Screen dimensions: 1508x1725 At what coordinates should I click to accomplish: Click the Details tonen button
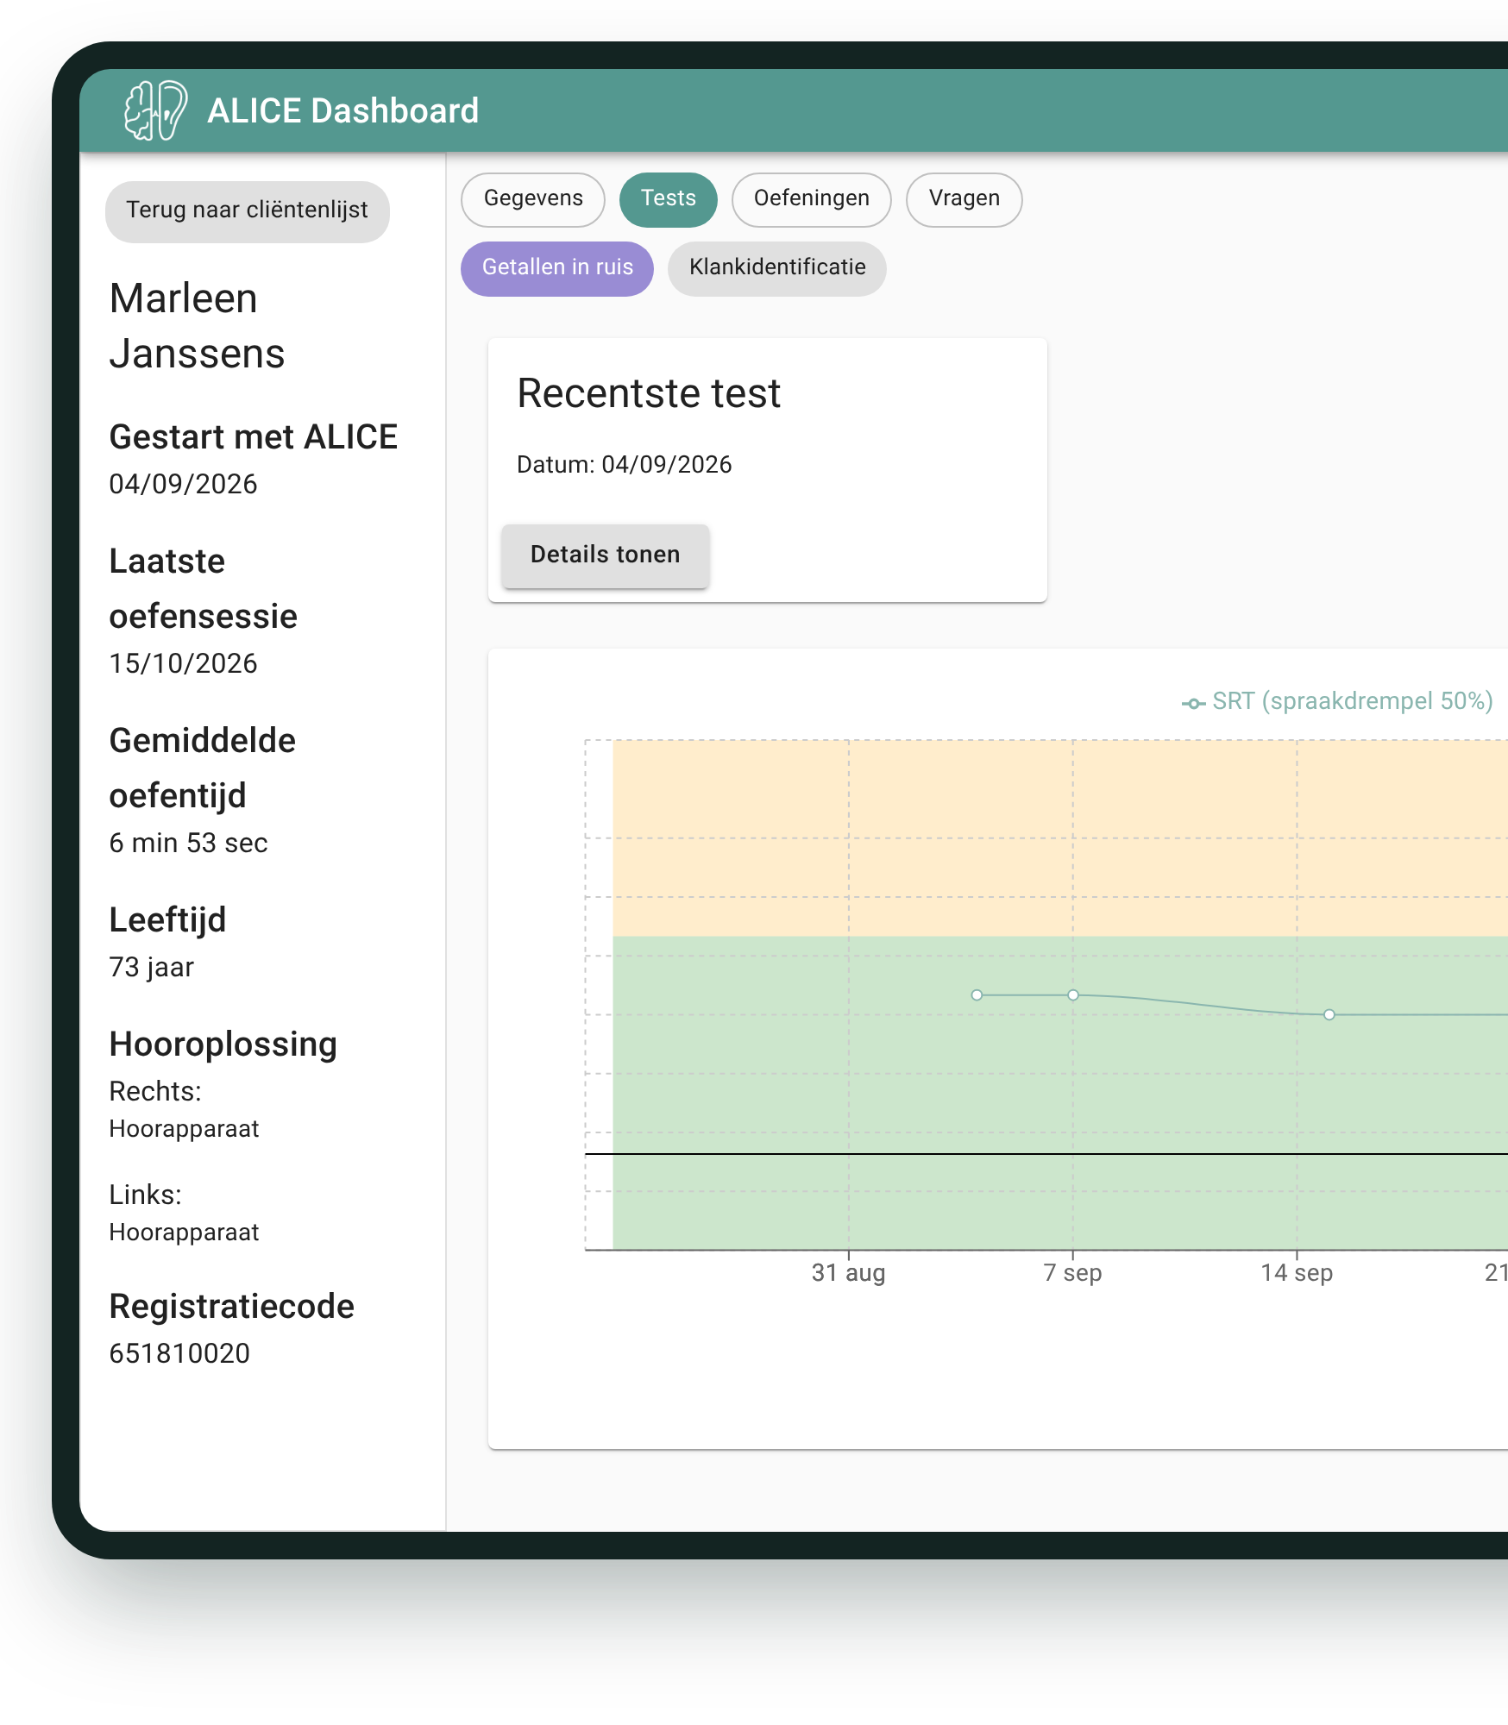(x=606, y=555)
